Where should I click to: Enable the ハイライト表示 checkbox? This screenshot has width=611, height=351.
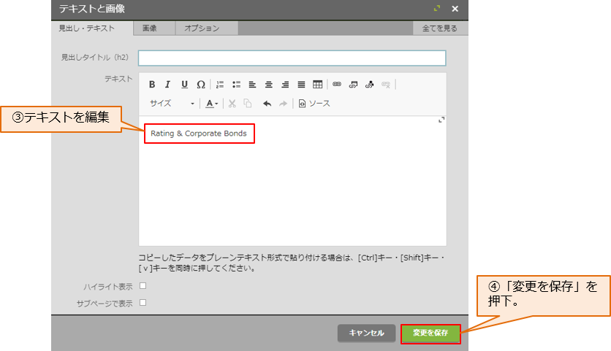[143, 286]
